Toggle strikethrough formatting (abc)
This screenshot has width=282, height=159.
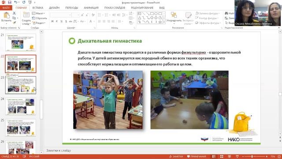click(x=70, y=21)
